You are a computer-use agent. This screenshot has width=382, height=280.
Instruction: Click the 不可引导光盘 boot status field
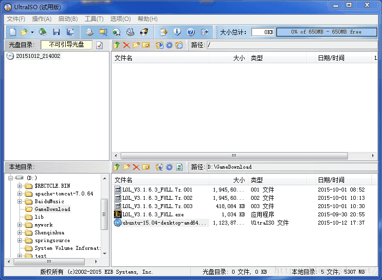pos(66,45)
